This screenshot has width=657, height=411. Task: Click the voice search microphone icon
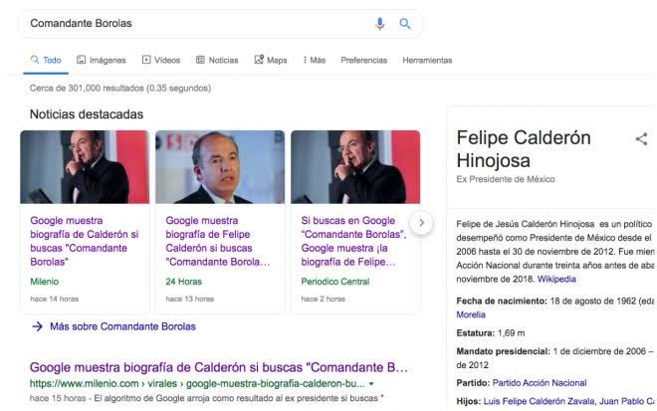tap(379, 24)
